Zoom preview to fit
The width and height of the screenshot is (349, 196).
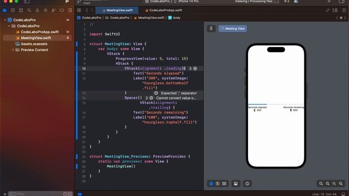(334, 183)
